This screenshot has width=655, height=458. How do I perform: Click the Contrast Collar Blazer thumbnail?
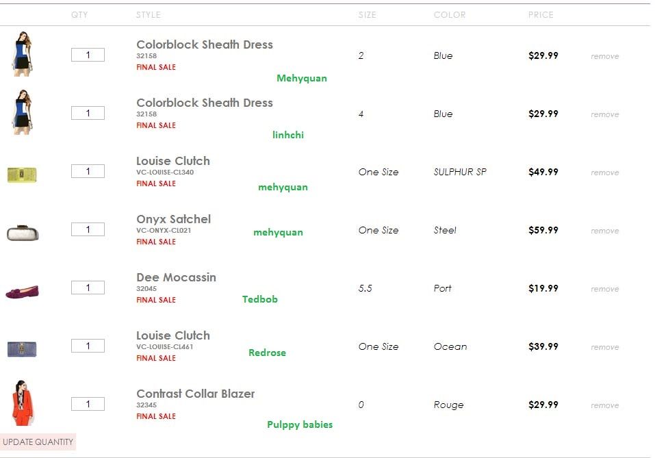coord(22,403)
